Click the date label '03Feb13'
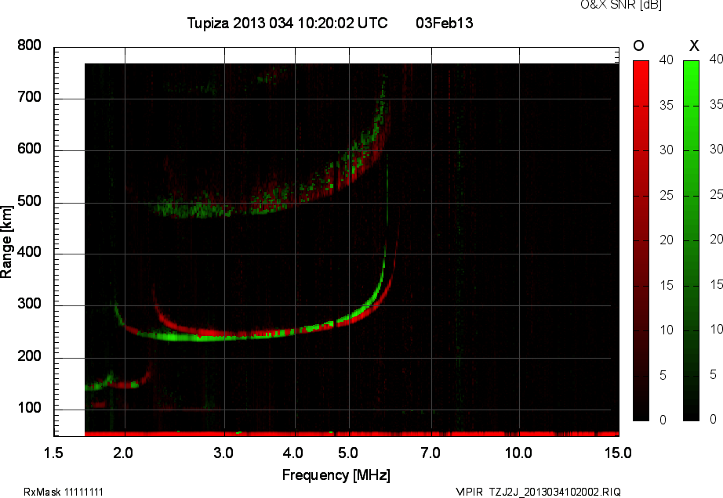The image size is (723, 498). (444, 23)
